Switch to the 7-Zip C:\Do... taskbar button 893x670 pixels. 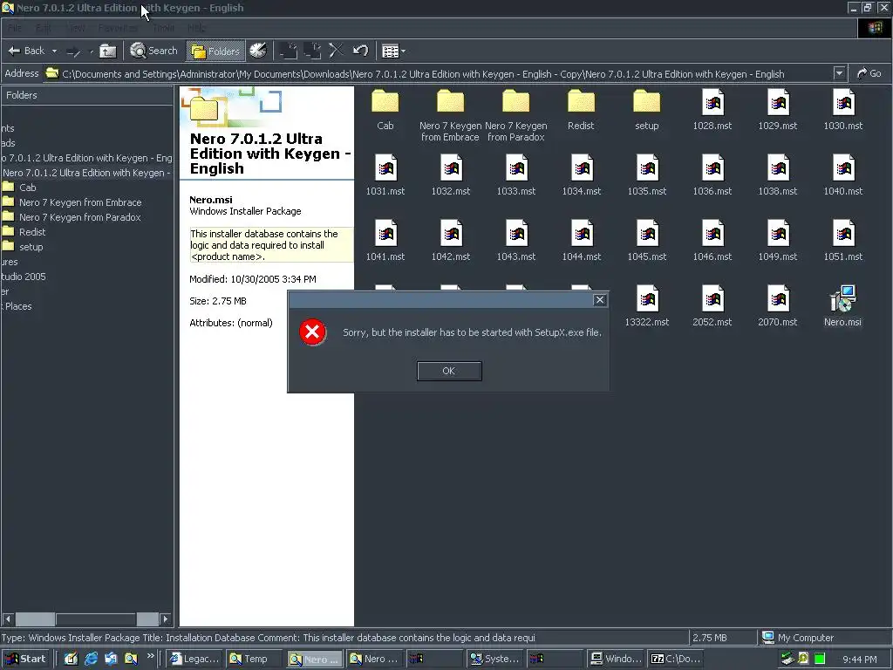[x=676, y=659]
